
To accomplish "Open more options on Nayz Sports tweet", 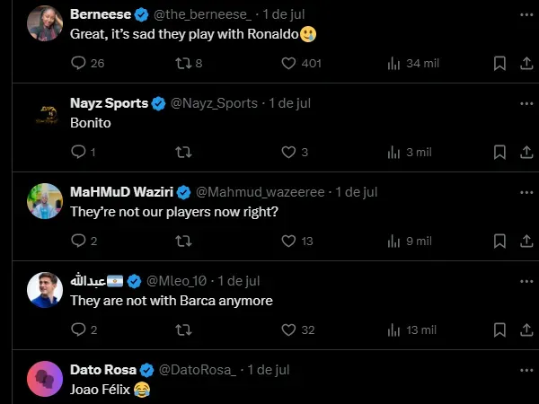I will tap(525, 103).
